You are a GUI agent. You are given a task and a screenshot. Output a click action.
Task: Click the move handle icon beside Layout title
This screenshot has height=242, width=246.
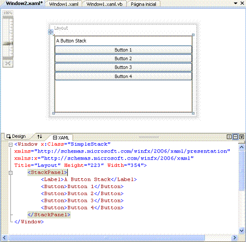[50, 32]
